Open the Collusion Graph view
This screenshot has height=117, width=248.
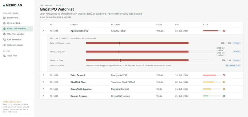coord(18,45)
